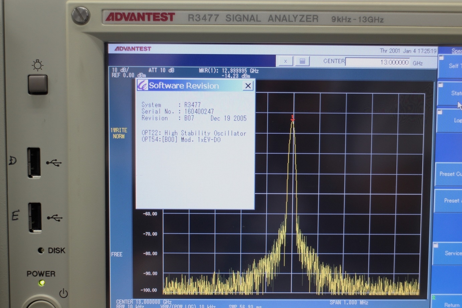The height and width of the screenshot is (308, 462).
Task: Click the -14.23 dBm marker level readout
Action: 236,76
